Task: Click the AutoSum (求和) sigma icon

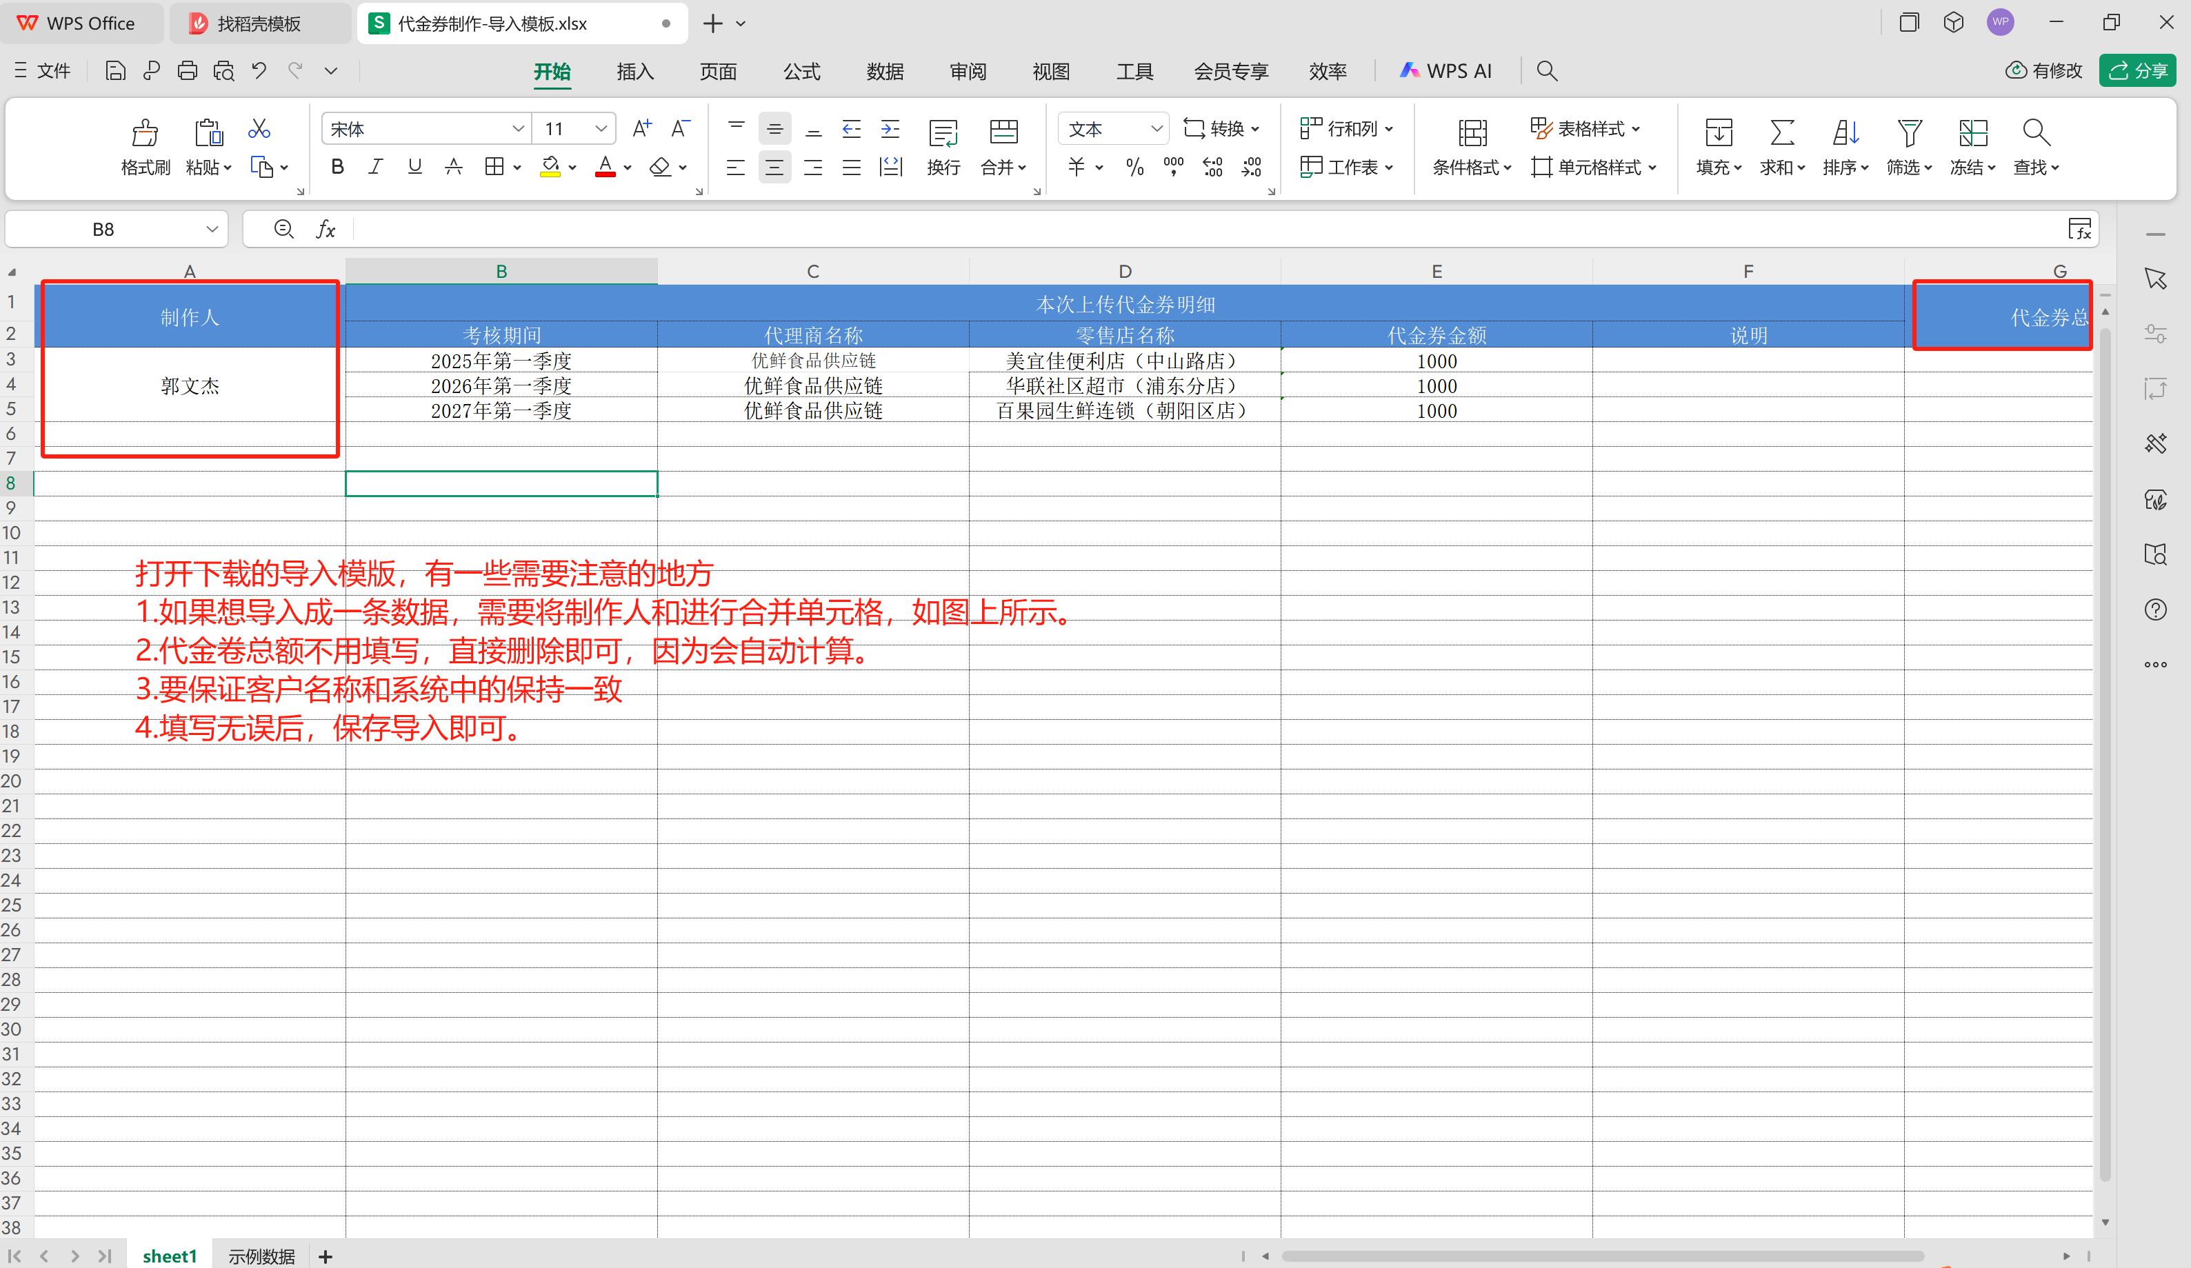Action: (1781, 133)
